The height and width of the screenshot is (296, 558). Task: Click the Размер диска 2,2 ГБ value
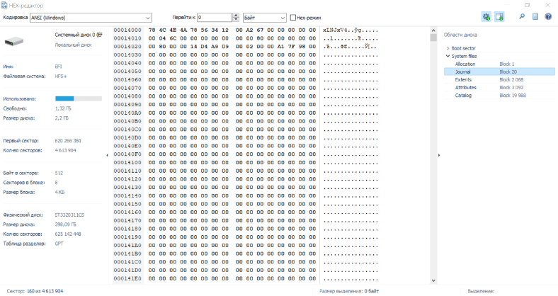coord(62,118)
